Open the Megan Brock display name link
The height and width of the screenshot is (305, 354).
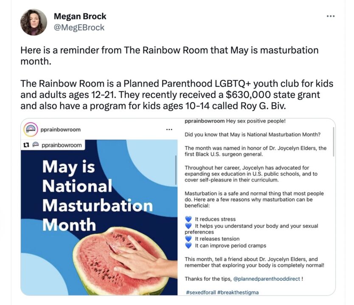(80, 17)
